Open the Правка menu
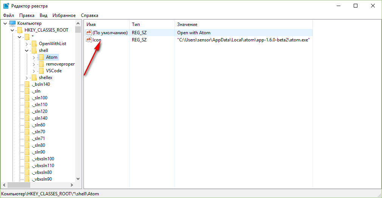This screenshot has width=382, height=198. 27,15
